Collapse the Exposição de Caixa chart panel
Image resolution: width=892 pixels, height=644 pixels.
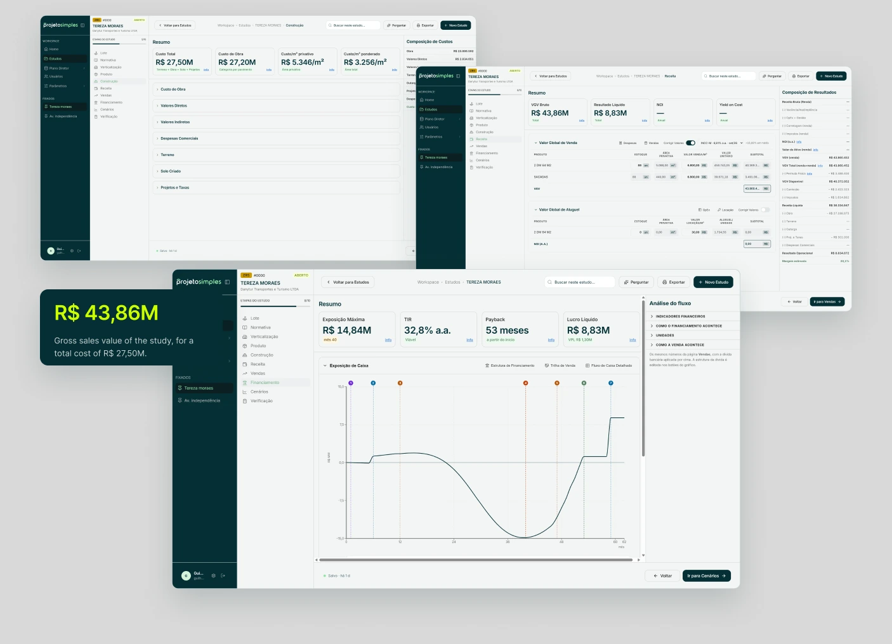click(325, 366)
